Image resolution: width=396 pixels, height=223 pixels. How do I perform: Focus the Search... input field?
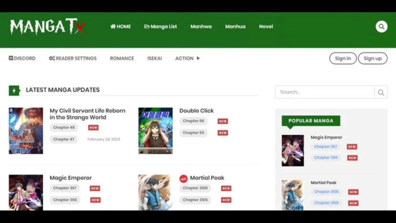[325, 92]
